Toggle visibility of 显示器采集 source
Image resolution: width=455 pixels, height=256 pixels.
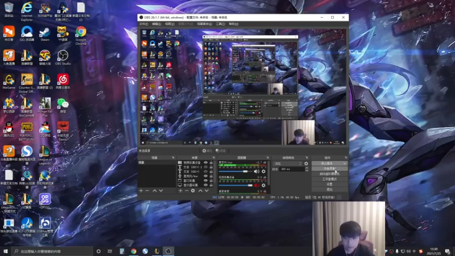pos(206,185)
